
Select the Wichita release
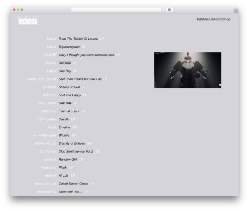pyautogui.click(x=64, y=135)
